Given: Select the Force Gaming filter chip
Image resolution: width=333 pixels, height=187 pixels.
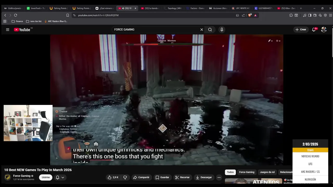Looking at the screenshot, I should (x=247, y=172).
